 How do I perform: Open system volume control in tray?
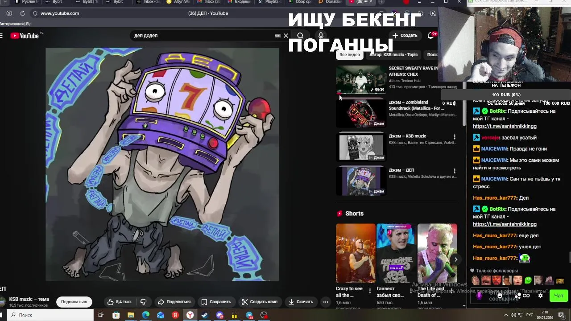513,315
